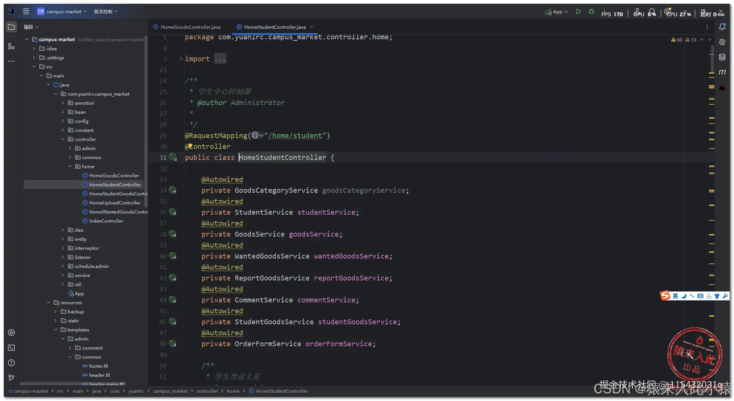
Task: Click the autowired gutter icon on line 36
Action: point(173,212)
